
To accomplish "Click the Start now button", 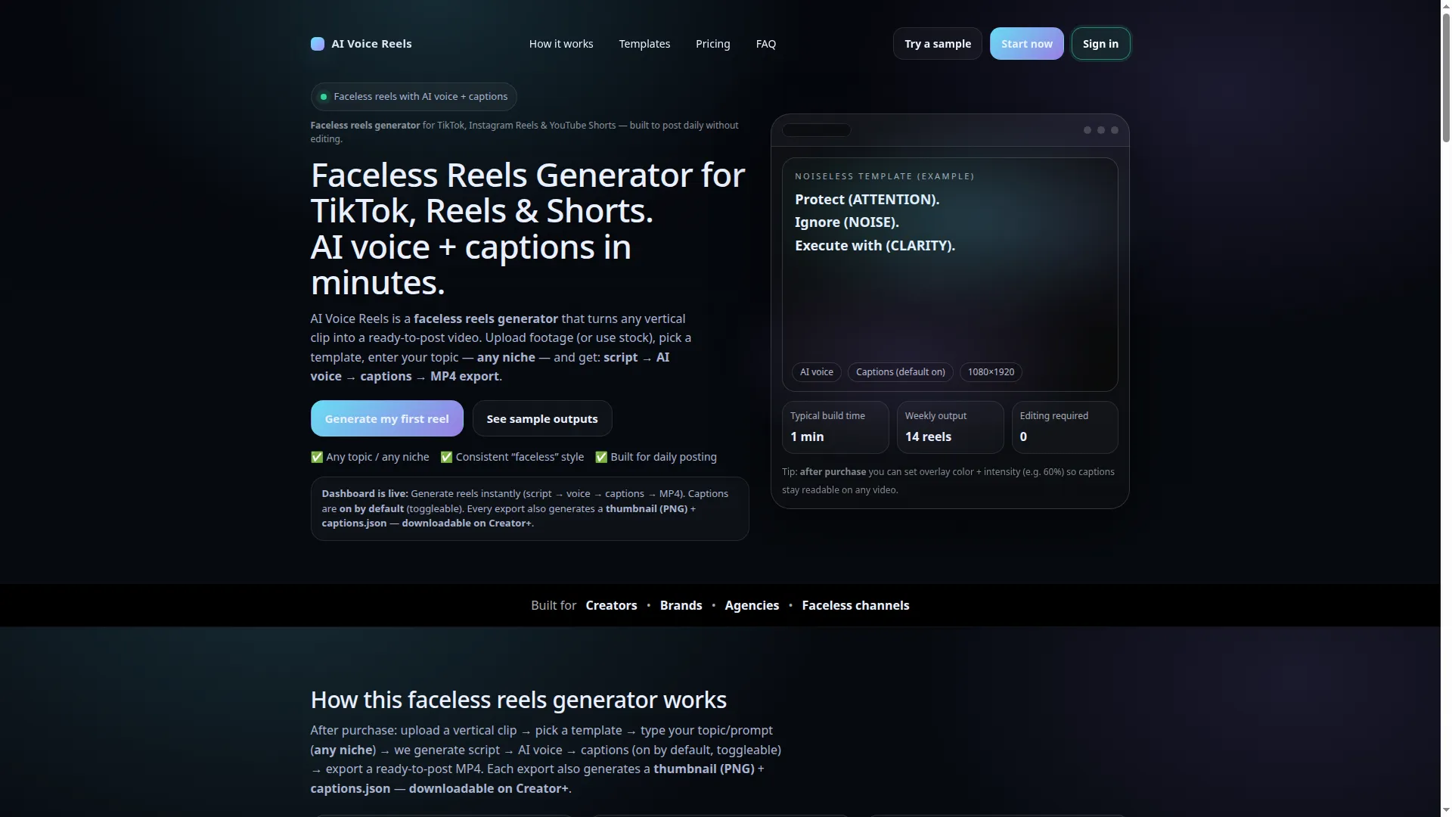I will [1027, 44].
